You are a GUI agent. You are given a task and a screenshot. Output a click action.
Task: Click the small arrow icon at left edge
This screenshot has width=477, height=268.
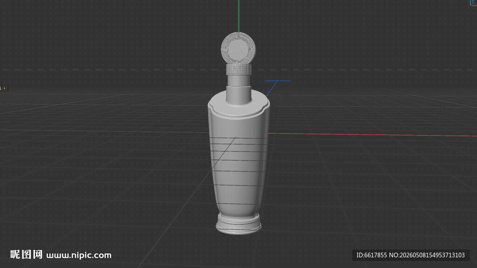(x=5, y=88)
